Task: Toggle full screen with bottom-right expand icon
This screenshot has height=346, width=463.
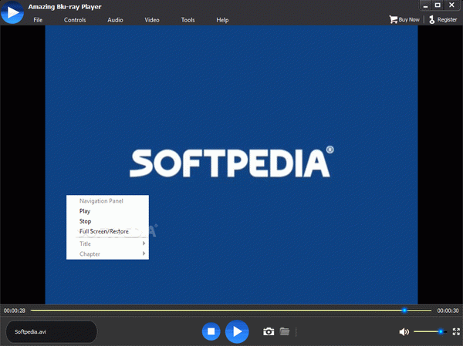Action: tap(456, 331)
